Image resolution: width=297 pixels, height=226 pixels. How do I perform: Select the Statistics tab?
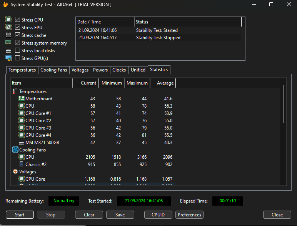pyautogui.click(x=159, y=70)
